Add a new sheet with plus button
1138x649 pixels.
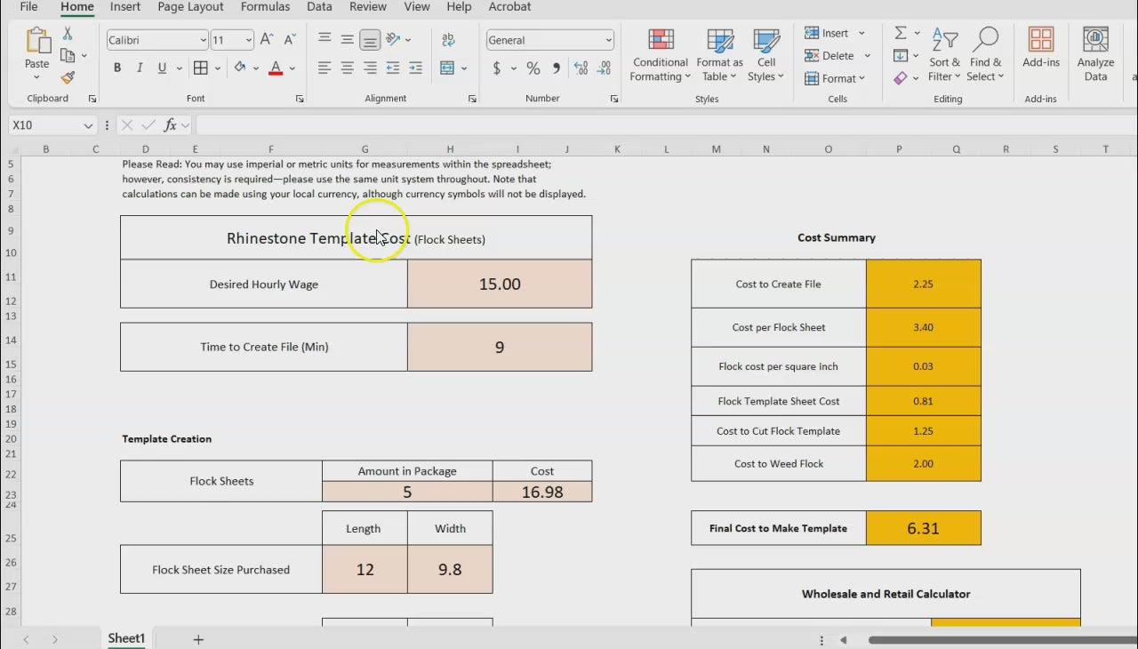click(x=198, y=639)
